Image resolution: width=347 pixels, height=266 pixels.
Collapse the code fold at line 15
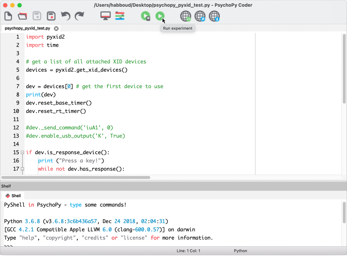click(x=23, y=153)
